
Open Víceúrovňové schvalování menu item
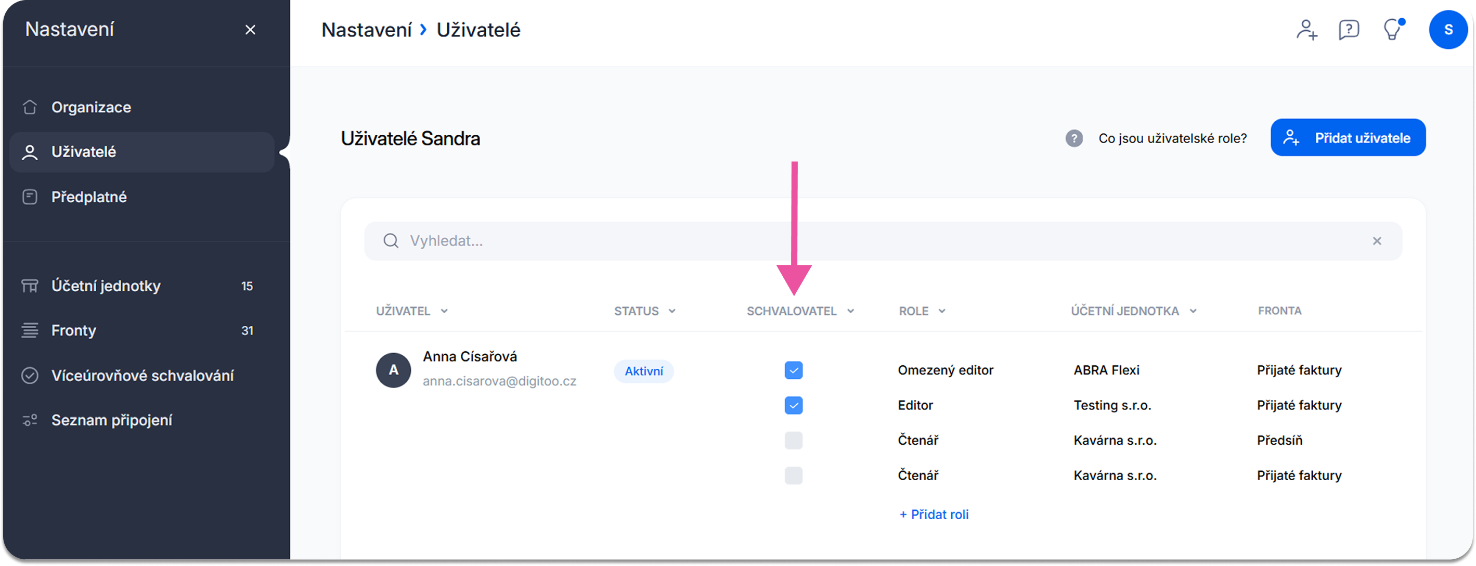coord(142,375)
